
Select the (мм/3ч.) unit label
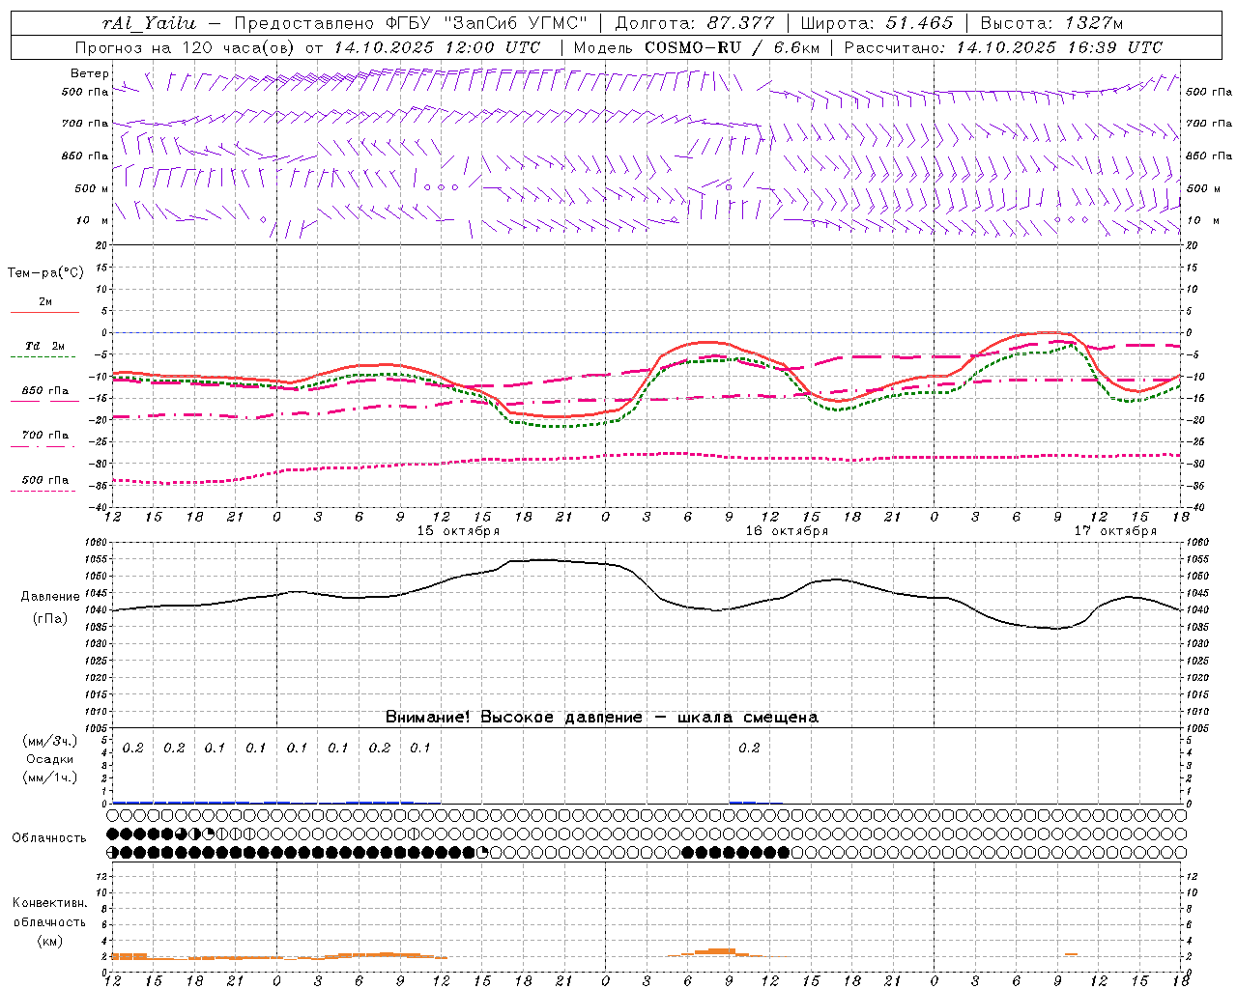tap(50, 741)
